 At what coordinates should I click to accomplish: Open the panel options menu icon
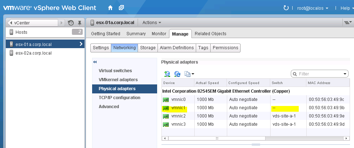point(347,23)
